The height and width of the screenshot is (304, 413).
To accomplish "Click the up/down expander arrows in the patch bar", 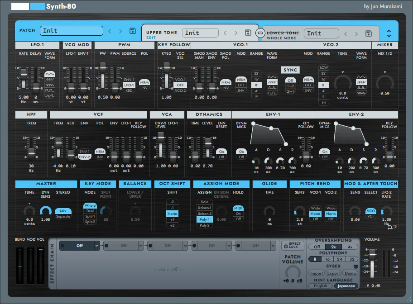I will click(389, 33).
